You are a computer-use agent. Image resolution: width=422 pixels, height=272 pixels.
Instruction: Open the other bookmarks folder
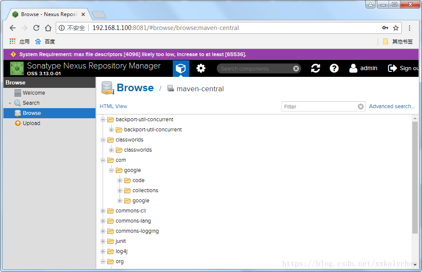coord(398,41)
